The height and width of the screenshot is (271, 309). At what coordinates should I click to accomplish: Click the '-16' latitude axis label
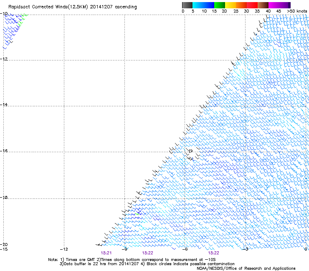pos(4,151)
